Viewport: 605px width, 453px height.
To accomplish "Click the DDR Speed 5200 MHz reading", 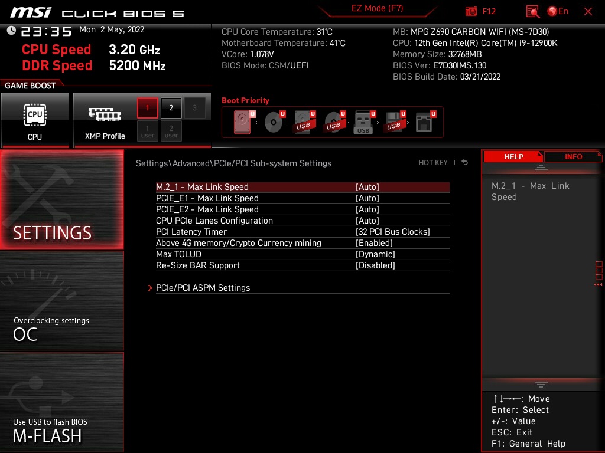I will pos(94,65).
